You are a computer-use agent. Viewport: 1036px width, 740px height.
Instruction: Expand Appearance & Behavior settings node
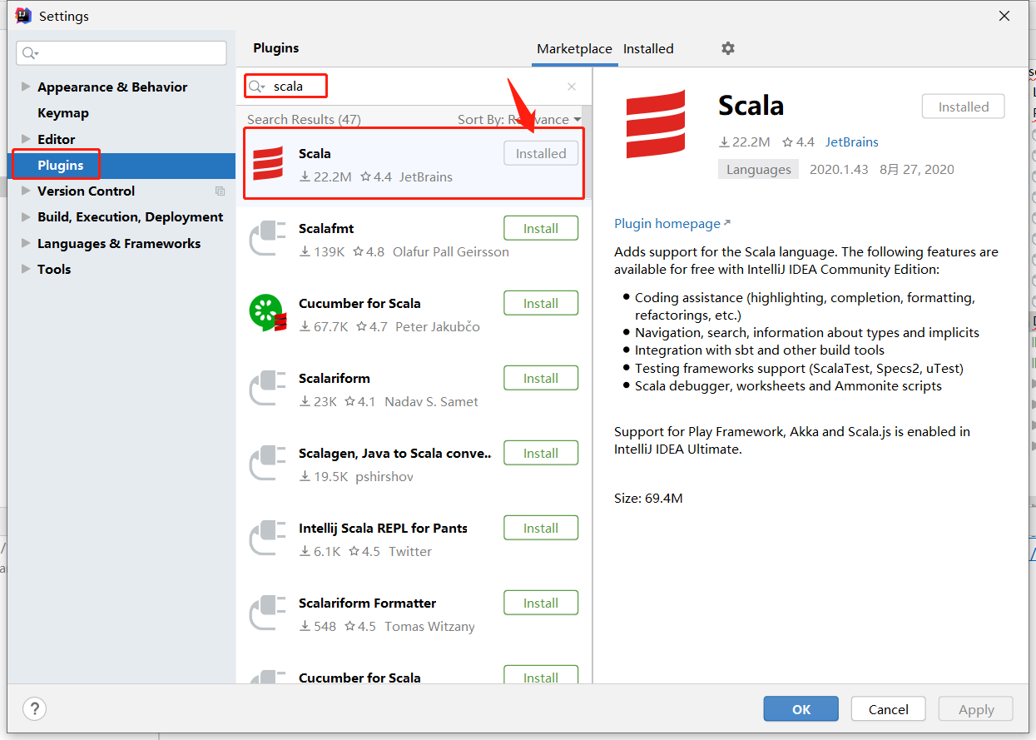pos(25,87)
